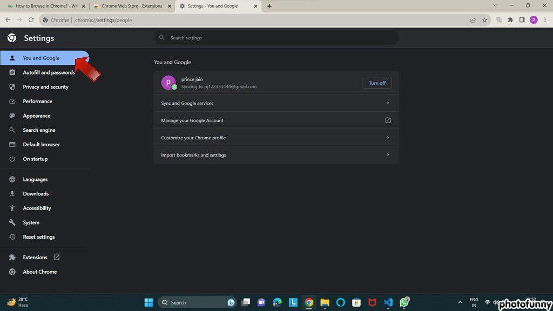Open McAfee from taskbar
The height and width of the screenshot is (311, 553).
pyautogui.click(x=372, y=302)
